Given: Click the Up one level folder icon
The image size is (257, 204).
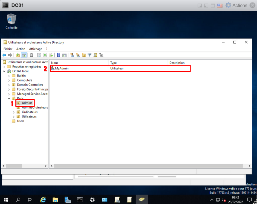Looking at the screenshot, I should coord(18,55).
